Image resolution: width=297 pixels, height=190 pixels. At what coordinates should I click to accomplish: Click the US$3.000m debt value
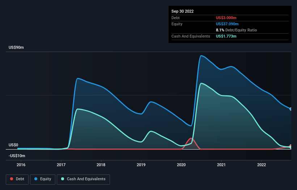click(x=226, y=18)
